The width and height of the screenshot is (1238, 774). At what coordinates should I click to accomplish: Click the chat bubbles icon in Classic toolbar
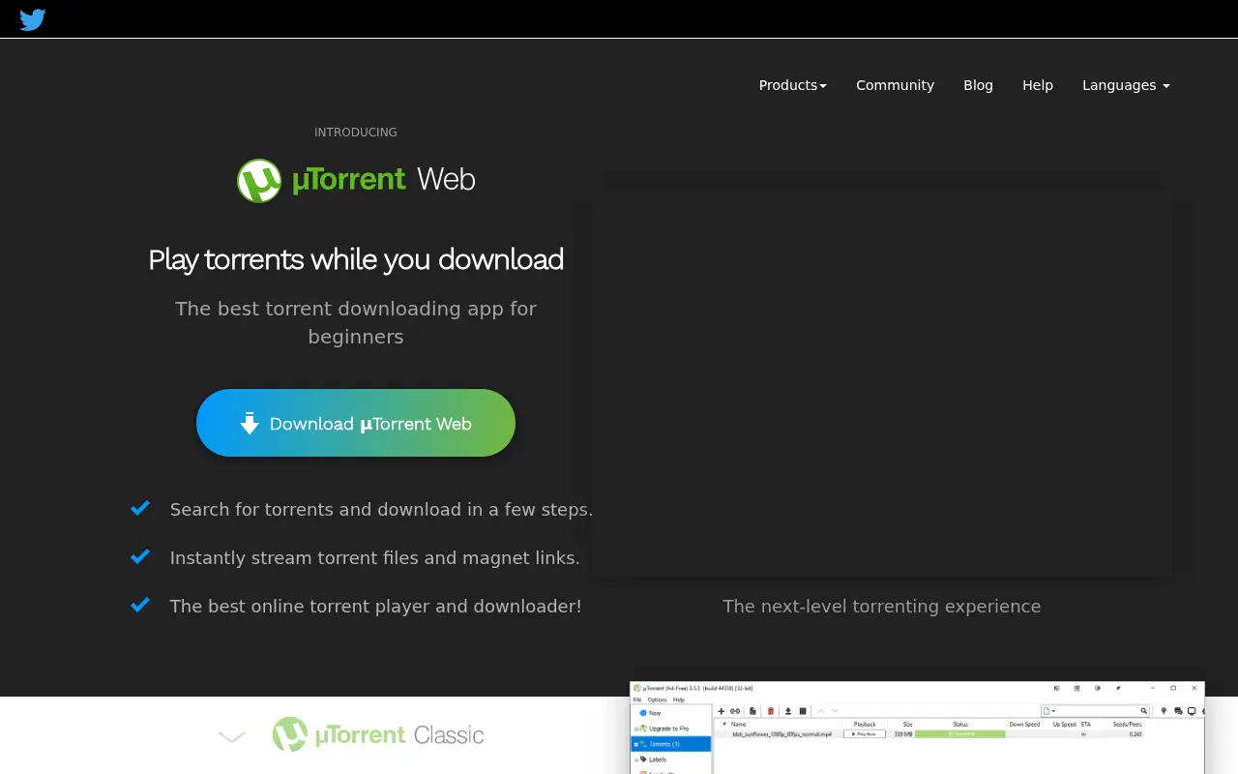1178,711
